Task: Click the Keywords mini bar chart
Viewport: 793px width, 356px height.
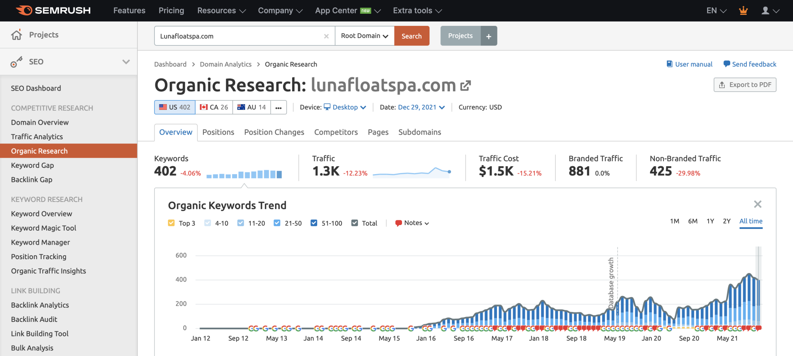Action: point(244,174)
